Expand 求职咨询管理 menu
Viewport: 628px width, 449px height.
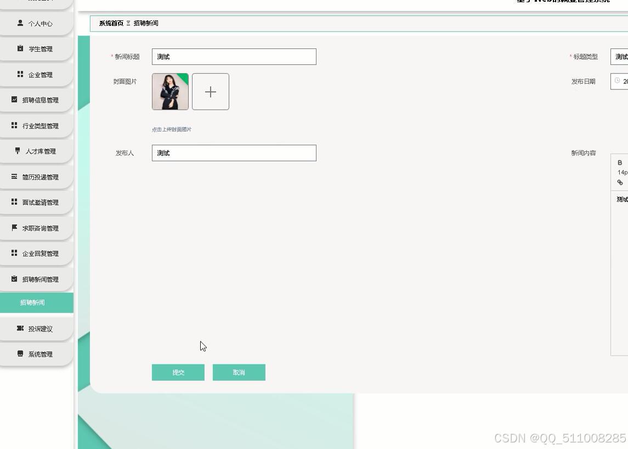[x=36, y=228]
